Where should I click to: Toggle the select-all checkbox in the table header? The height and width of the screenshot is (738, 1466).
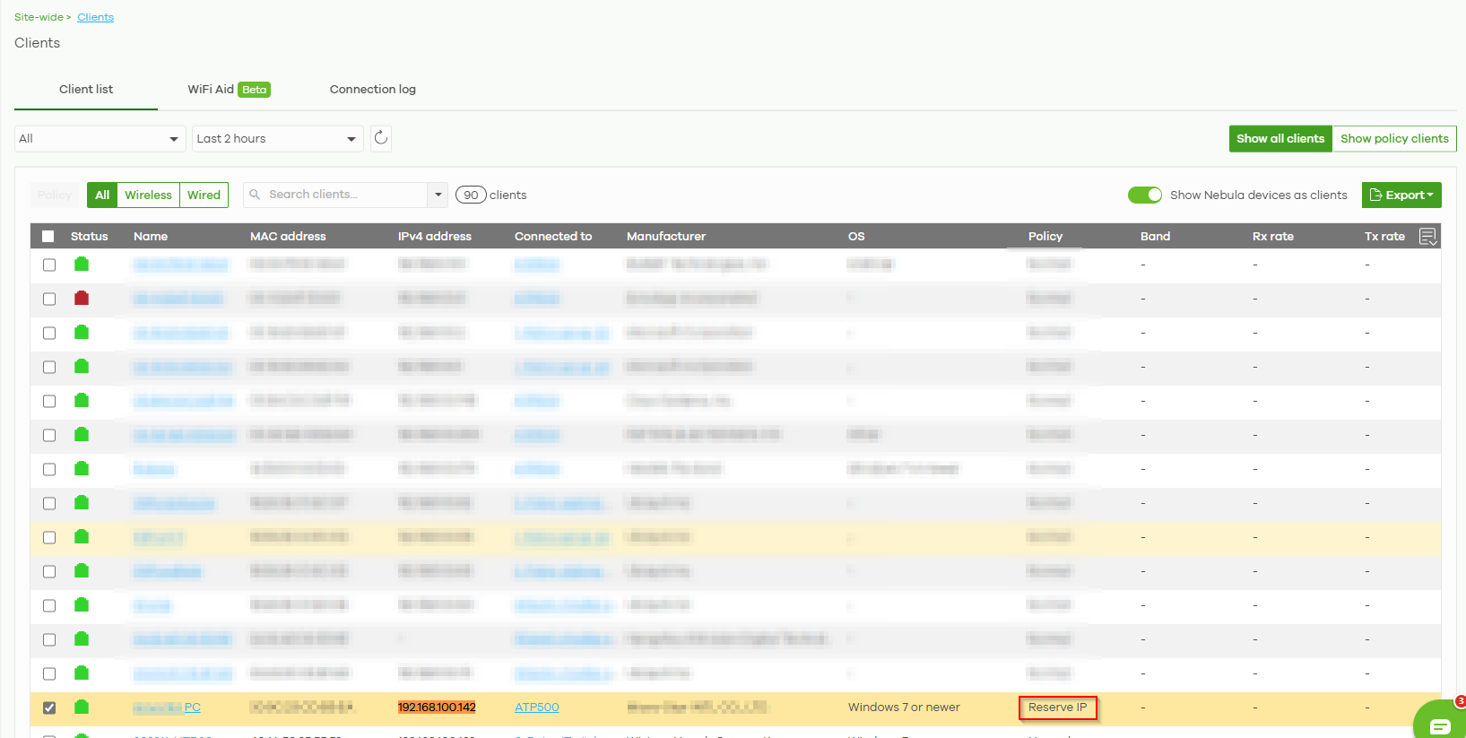pos(48,237)
